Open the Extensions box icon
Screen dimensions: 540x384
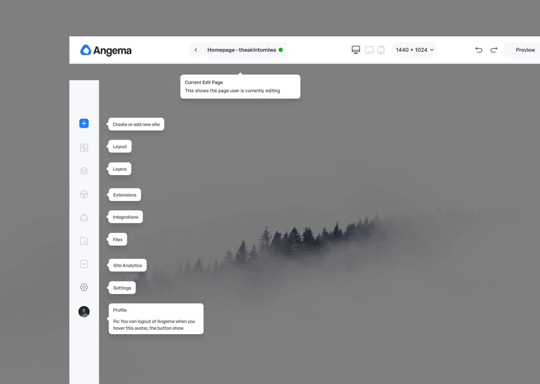(84, 194)
